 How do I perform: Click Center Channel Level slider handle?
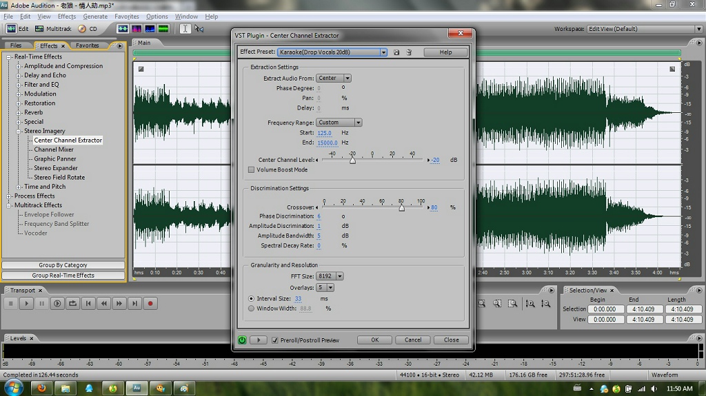[x=352, y=160]
